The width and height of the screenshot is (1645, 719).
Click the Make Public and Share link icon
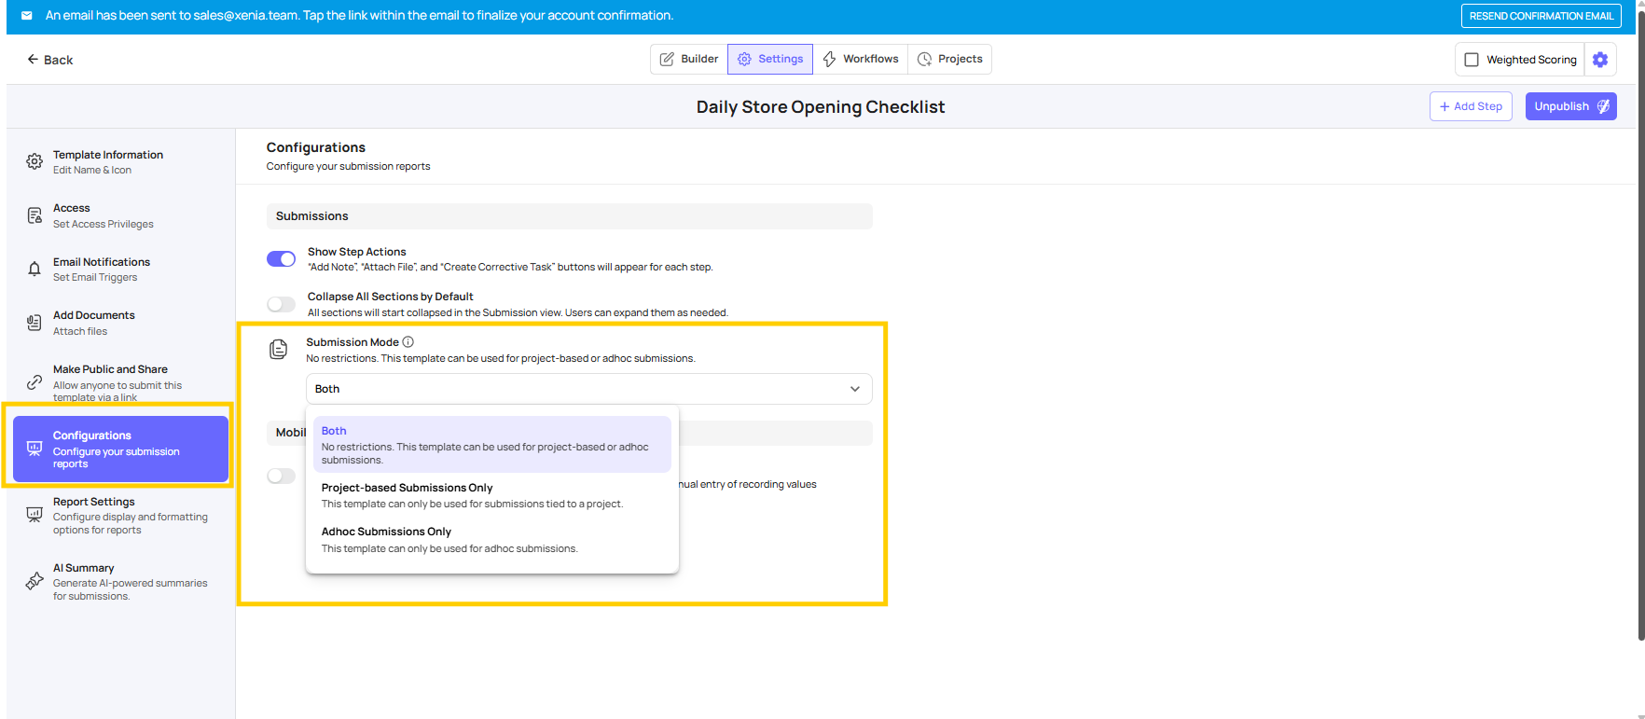(35, 382)
